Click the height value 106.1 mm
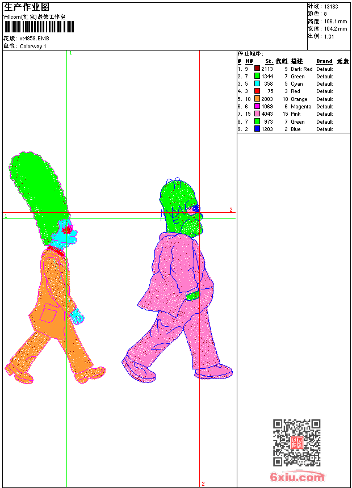The width and height of the screenshot is (352, 488). point(336,22)
